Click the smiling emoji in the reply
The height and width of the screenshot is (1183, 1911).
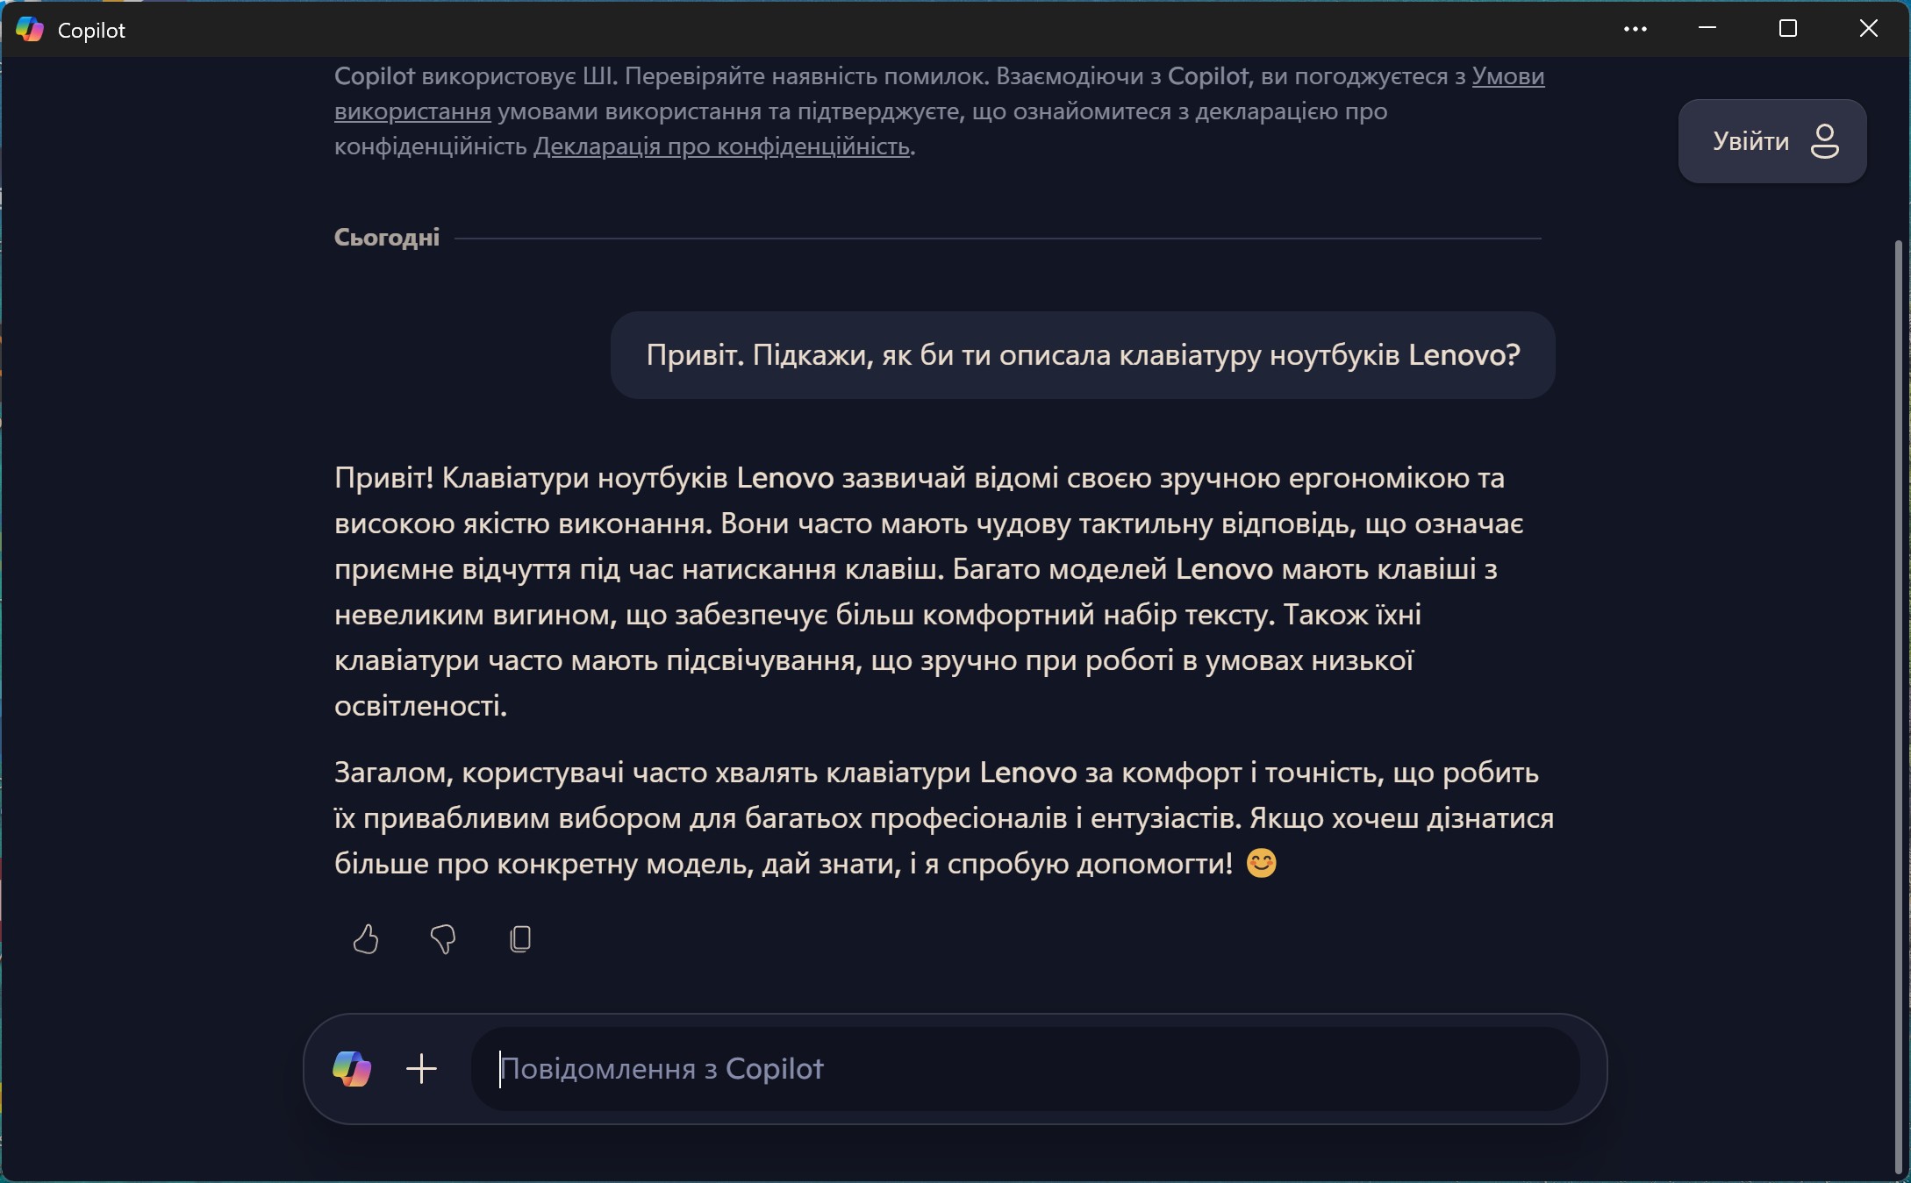1261,864
